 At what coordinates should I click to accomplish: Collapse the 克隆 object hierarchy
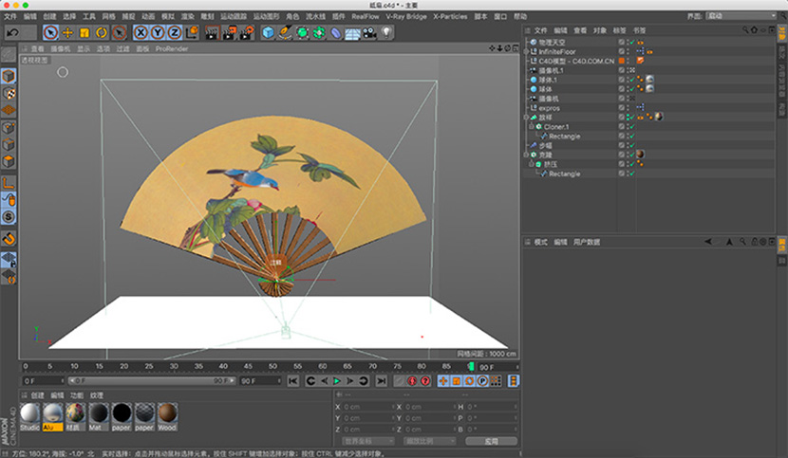coord(526,155)
